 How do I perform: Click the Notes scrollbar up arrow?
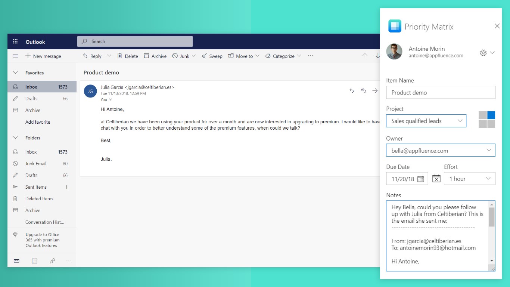tap(492, 204)
